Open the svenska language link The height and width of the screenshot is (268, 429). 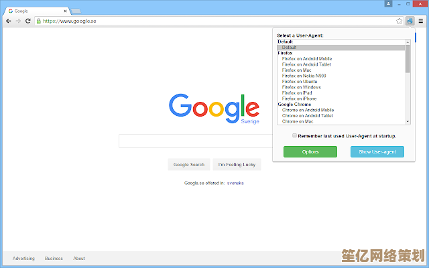point(235,183)
